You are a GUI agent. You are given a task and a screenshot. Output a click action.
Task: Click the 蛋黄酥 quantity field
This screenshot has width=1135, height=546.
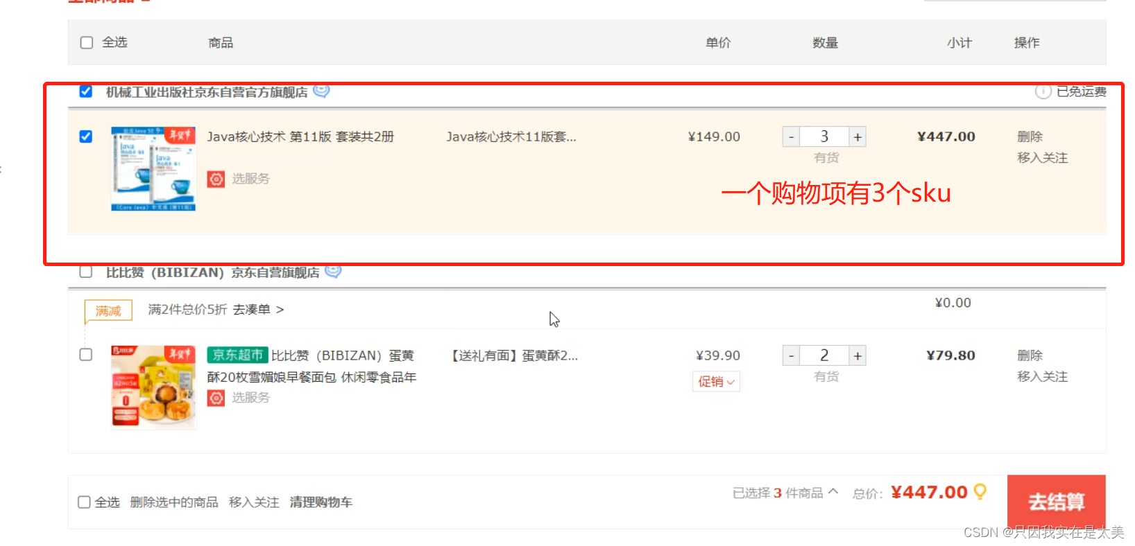824,356
